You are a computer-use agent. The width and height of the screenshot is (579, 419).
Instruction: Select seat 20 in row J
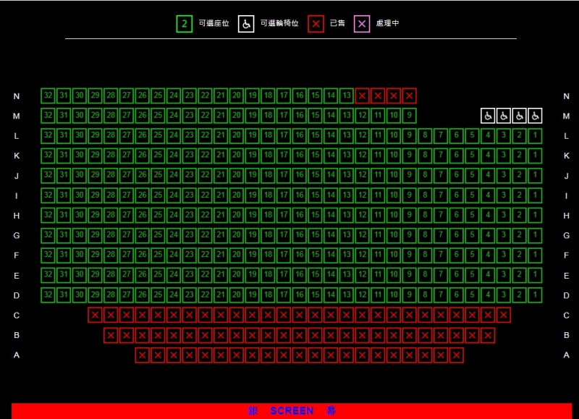[x=237, y=175]
